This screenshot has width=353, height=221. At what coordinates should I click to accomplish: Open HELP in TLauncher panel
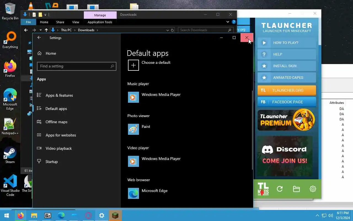287,54
